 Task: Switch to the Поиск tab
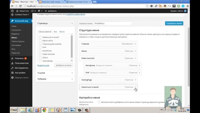click(x=62, y=32)
